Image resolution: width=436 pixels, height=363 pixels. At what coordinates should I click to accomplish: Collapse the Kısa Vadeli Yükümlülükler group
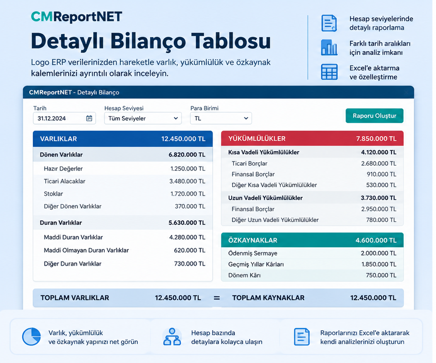[312, 152]
